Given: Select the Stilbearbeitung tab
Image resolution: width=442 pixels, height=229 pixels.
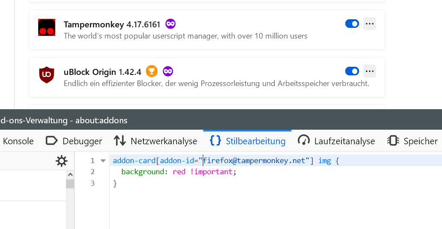Looking at the screenshot, I should click(x=248, y=141).
